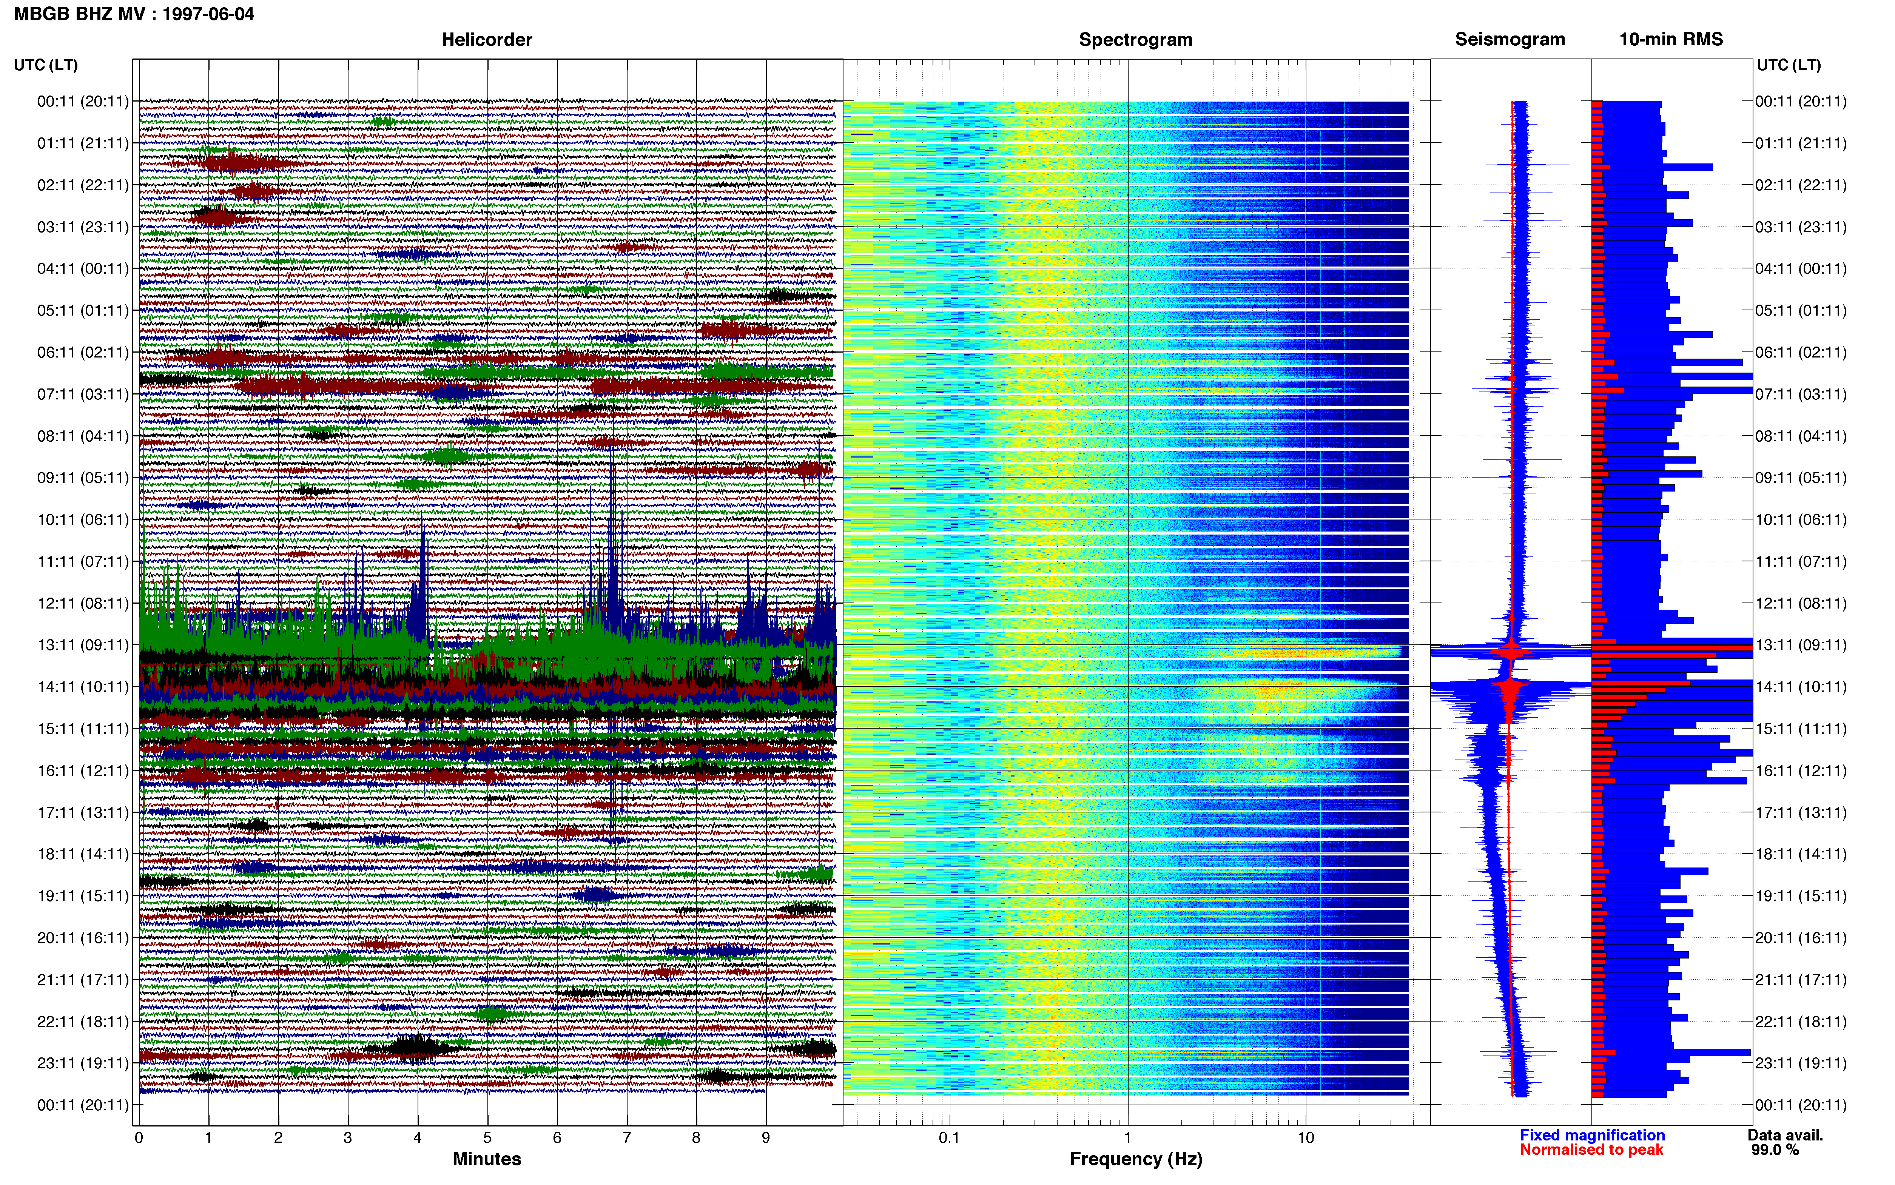Viewport: 1895px width, 1185px height.
Task: Click minute tick label 9 on helicorder axis
Action: tap(766, 1138)
